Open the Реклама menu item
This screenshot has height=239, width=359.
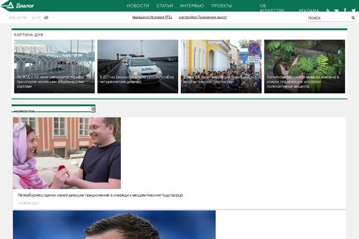tap(309, 10)
